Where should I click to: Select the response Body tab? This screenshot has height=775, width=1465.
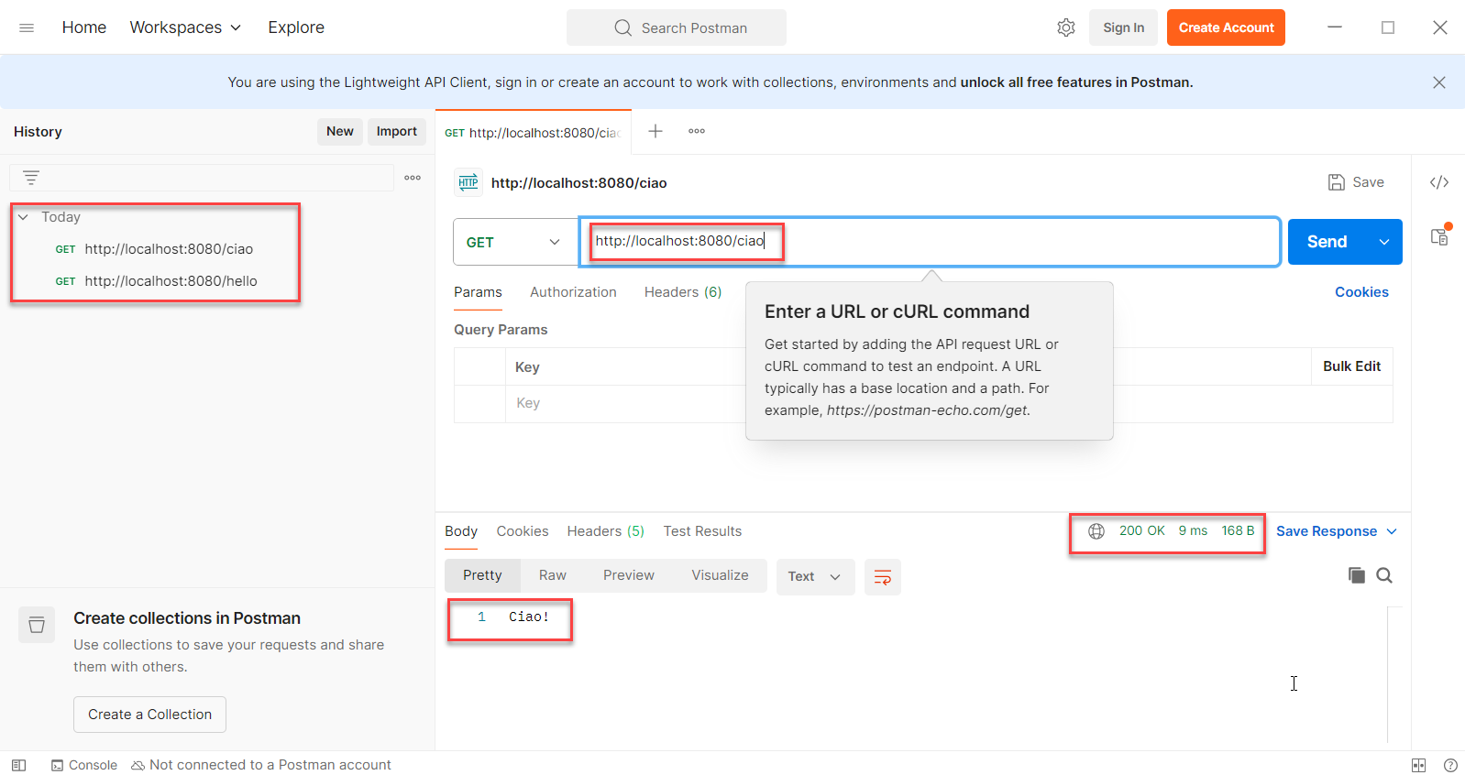[x=461, y=531]
